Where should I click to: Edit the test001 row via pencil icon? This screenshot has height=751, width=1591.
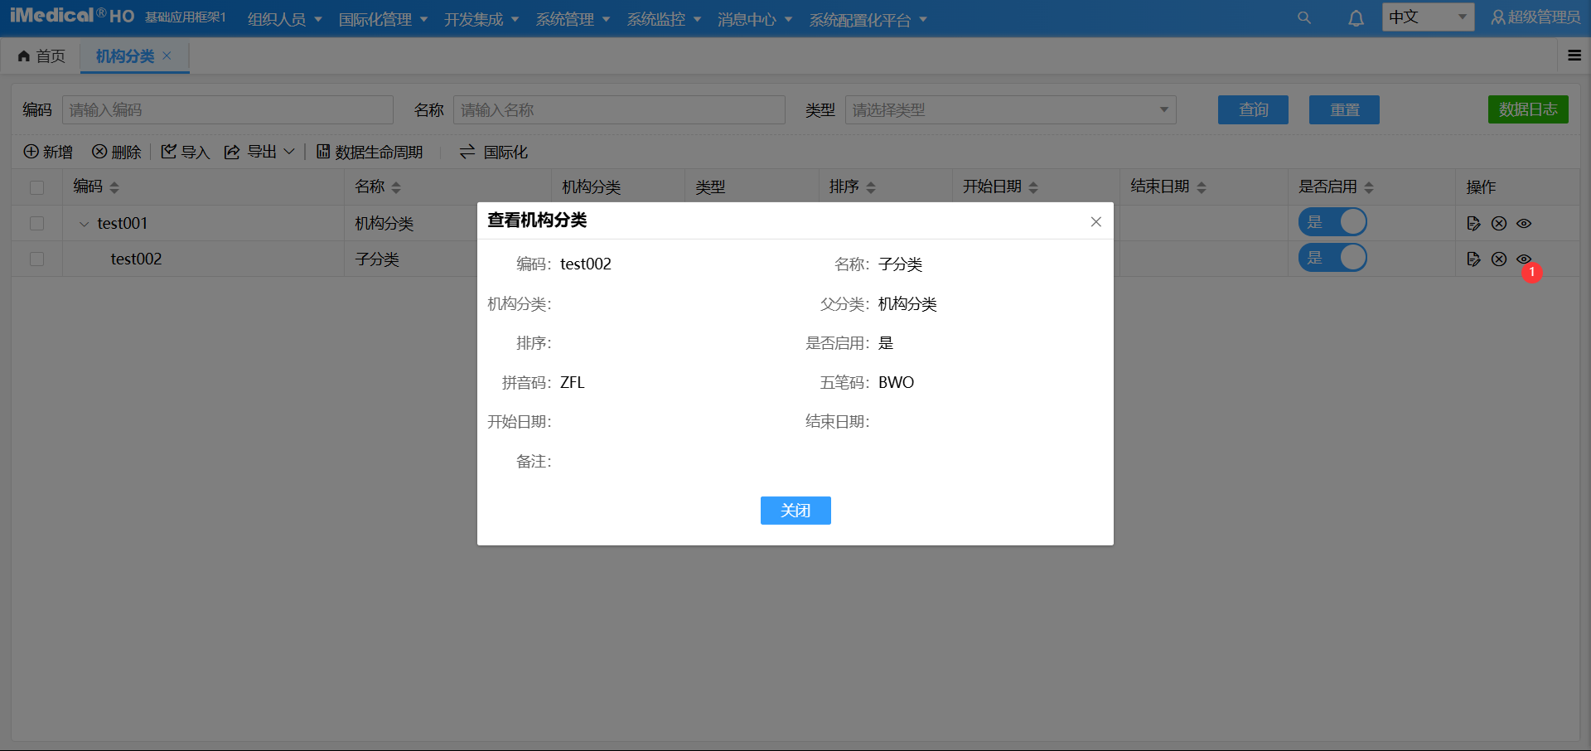(1473, 223)
